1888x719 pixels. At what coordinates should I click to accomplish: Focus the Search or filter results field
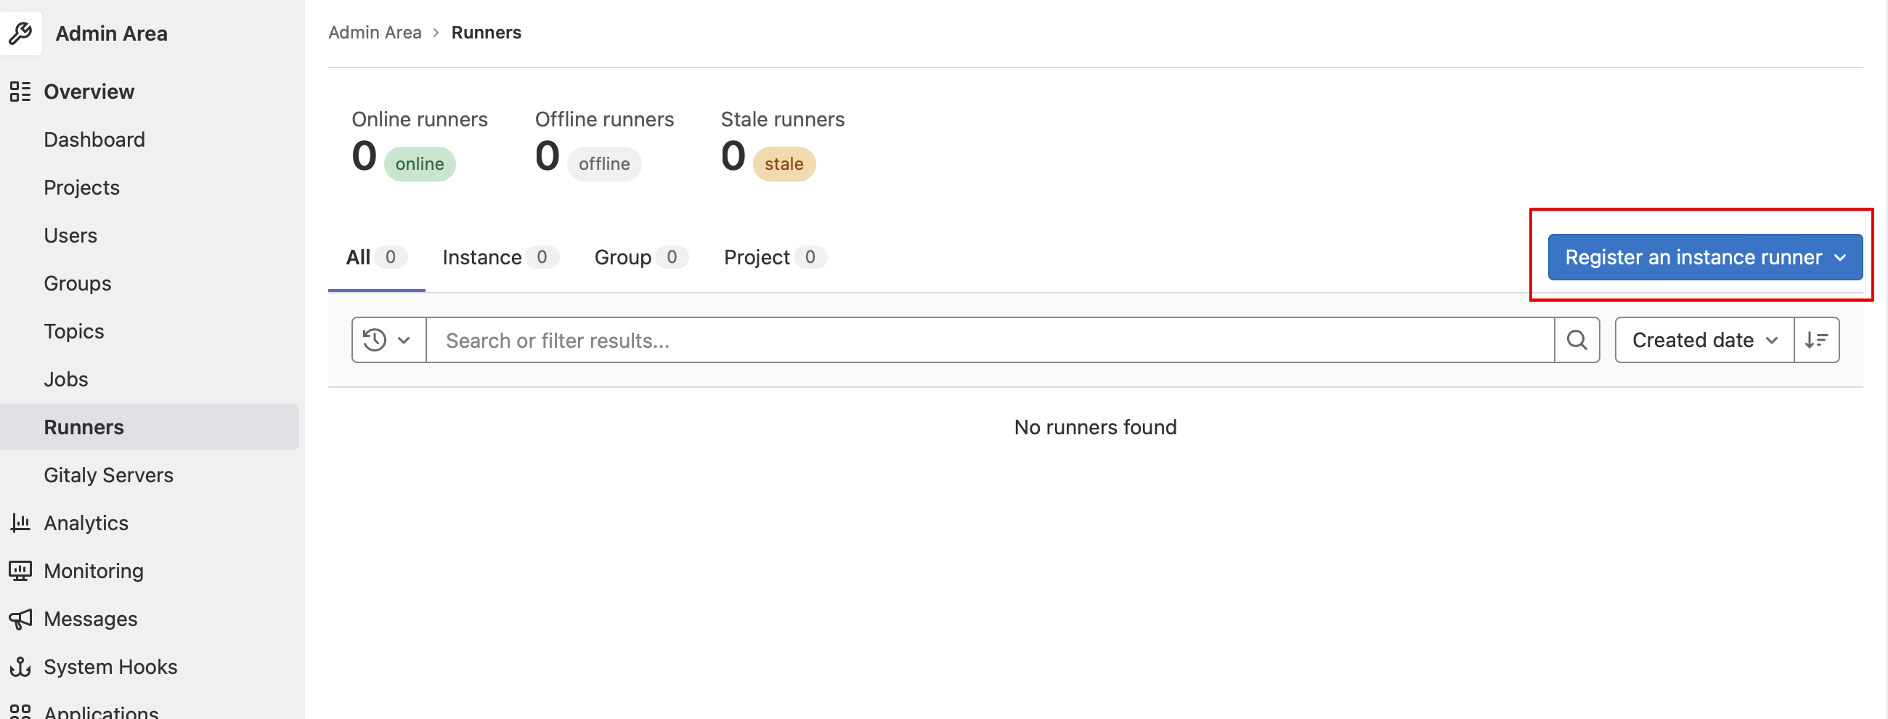pyautogui.click(x=990, y=340)
